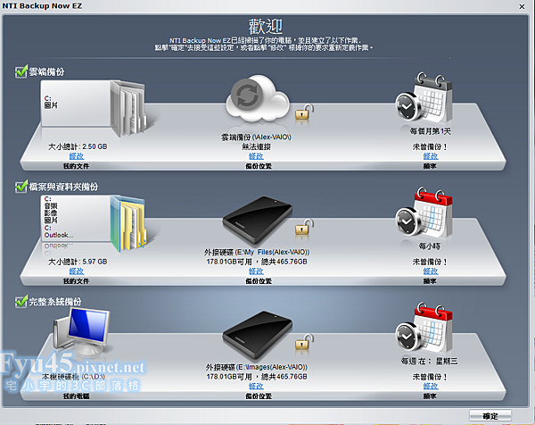The image size is (535, 425).
Task: Click the 雲端備份 (\Alex-VAIO\) label
Action: click(256, 137)
